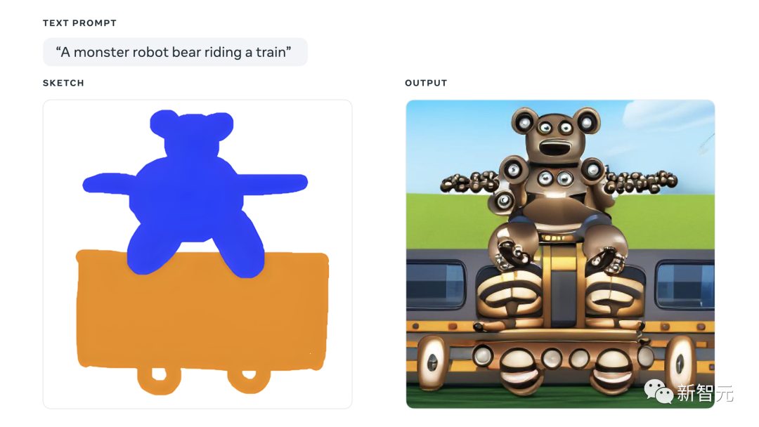This screenshot has height=427, width=759.
Task: Click the robot bear's face in output
Action: pyautogui.click(x=554, y=137)
